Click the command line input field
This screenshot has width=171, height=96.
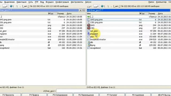114,91
